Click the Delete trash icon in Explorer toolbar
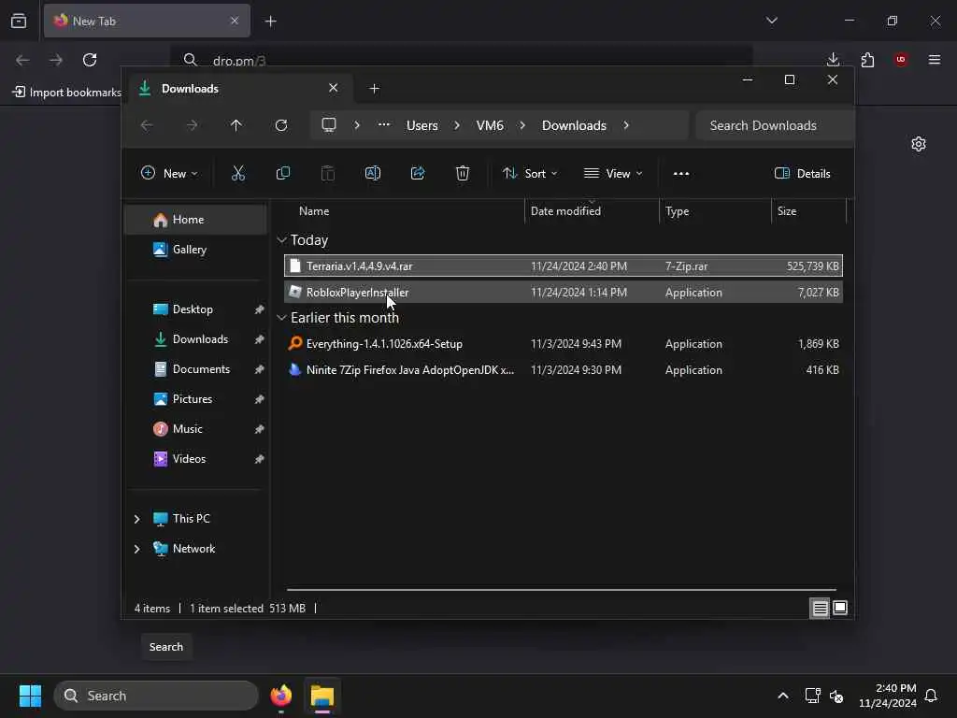 [x=463, y=173]
